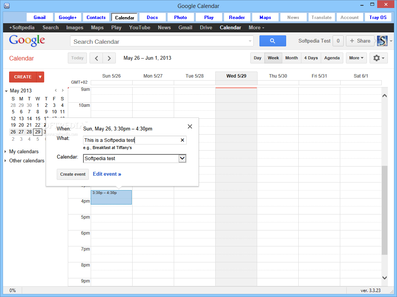The height and width of the screenshot is (297, 397).
Task: Clear the What text field
Action: coord(182,140)
